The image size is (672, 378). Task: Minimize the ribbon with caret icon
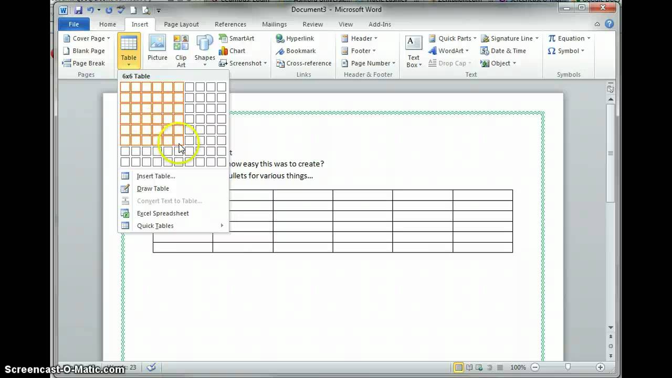pyautogui.click(x=597, y=24)
